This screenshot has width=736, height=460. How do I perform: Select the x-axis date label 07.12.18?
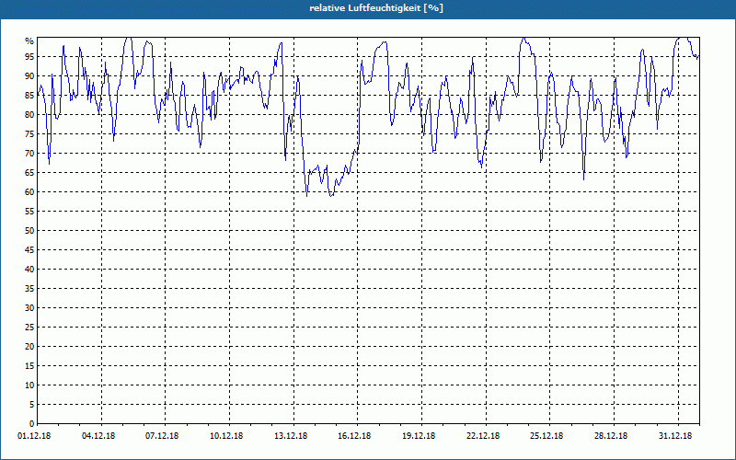pos(162,436)
